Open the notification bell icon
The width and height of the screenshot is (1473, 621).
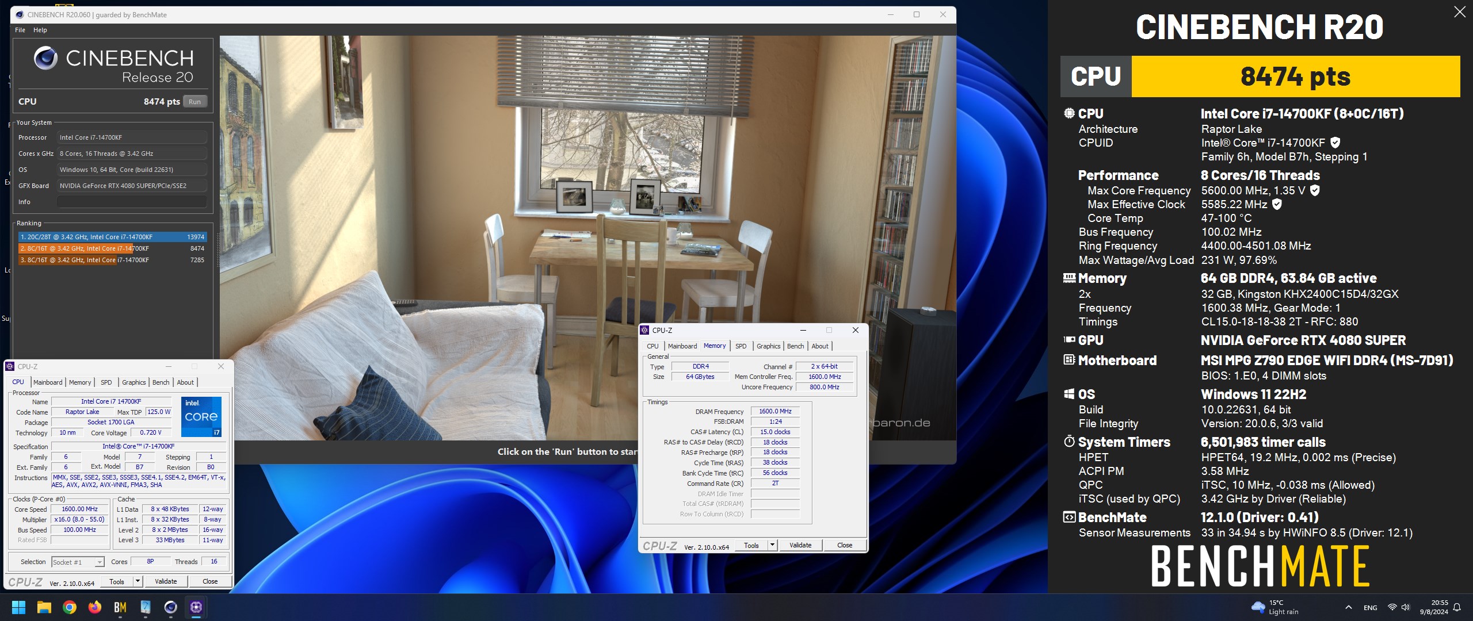(1457, 607)
